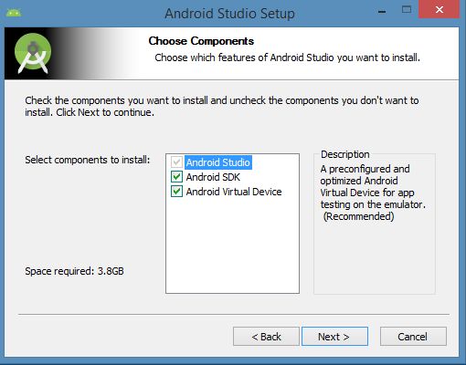Click the 'Space required: 3.8GB' text

pyautogui.click(x=74, y=271)
